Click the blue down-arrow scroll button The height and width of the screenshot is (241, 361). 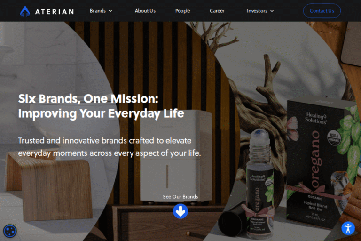pyautogui.click(x=180, y=211)
